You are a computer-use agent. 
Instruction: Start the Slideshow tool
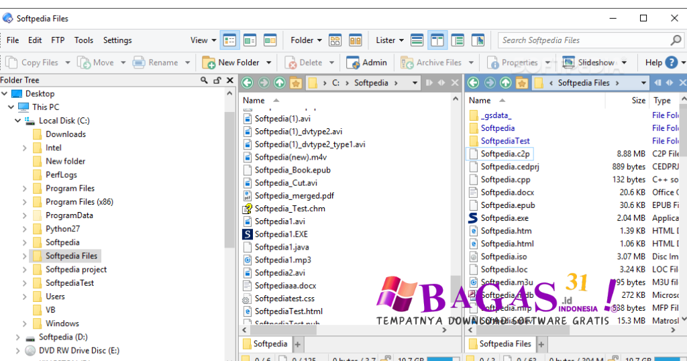point(589,62)
